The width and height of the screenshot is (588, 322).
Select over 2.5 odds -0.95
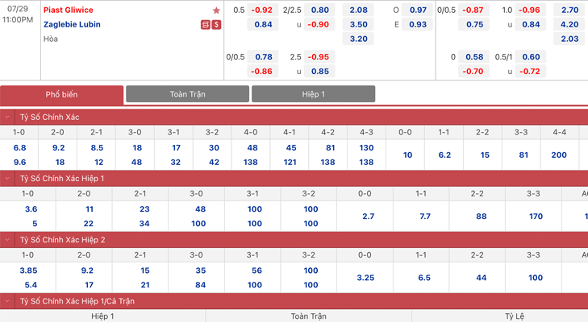(319, 57)
